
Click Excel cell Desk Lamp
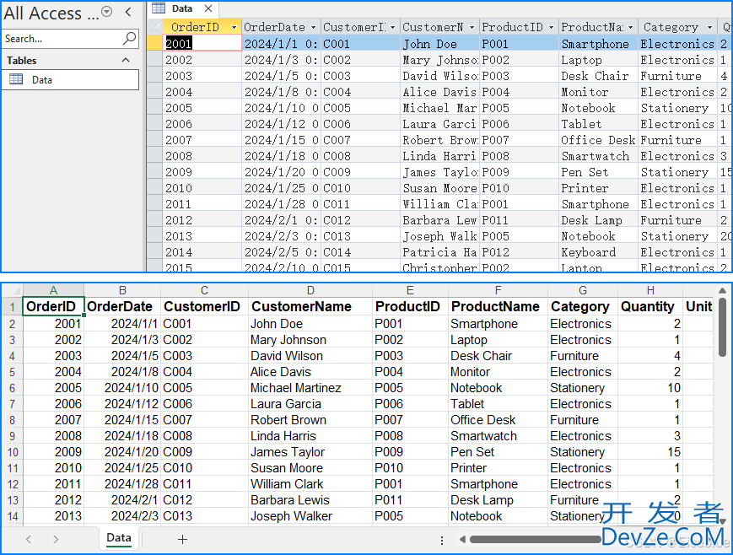498,500
